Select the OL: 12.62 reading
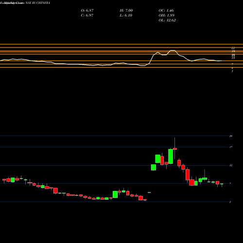The width and height of the screenshot is (243, 243). click(167, 20)
